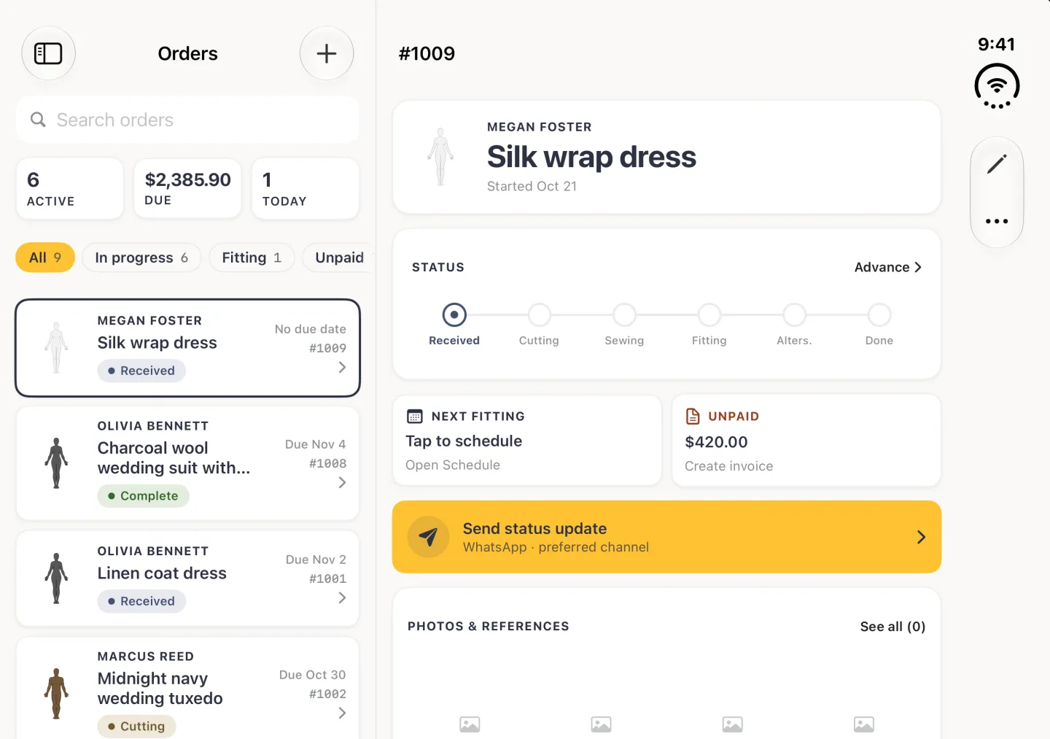Toggle the sidebar panel icon
This screenshot has width=1050, height=739.
coord(48,53)
